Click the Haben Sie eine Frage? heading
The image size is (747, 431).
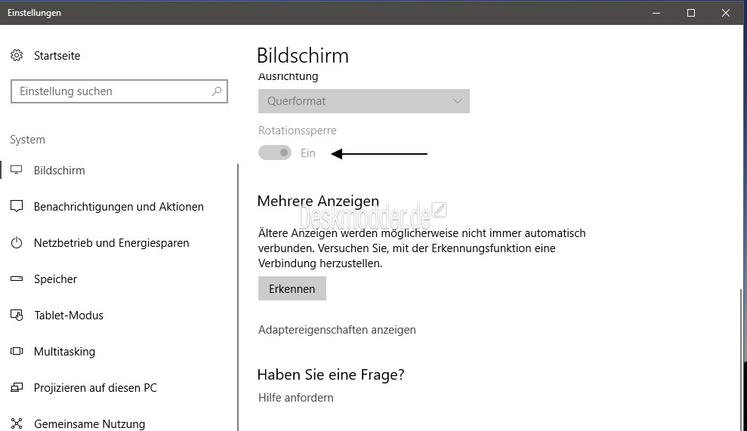[331, 374]
